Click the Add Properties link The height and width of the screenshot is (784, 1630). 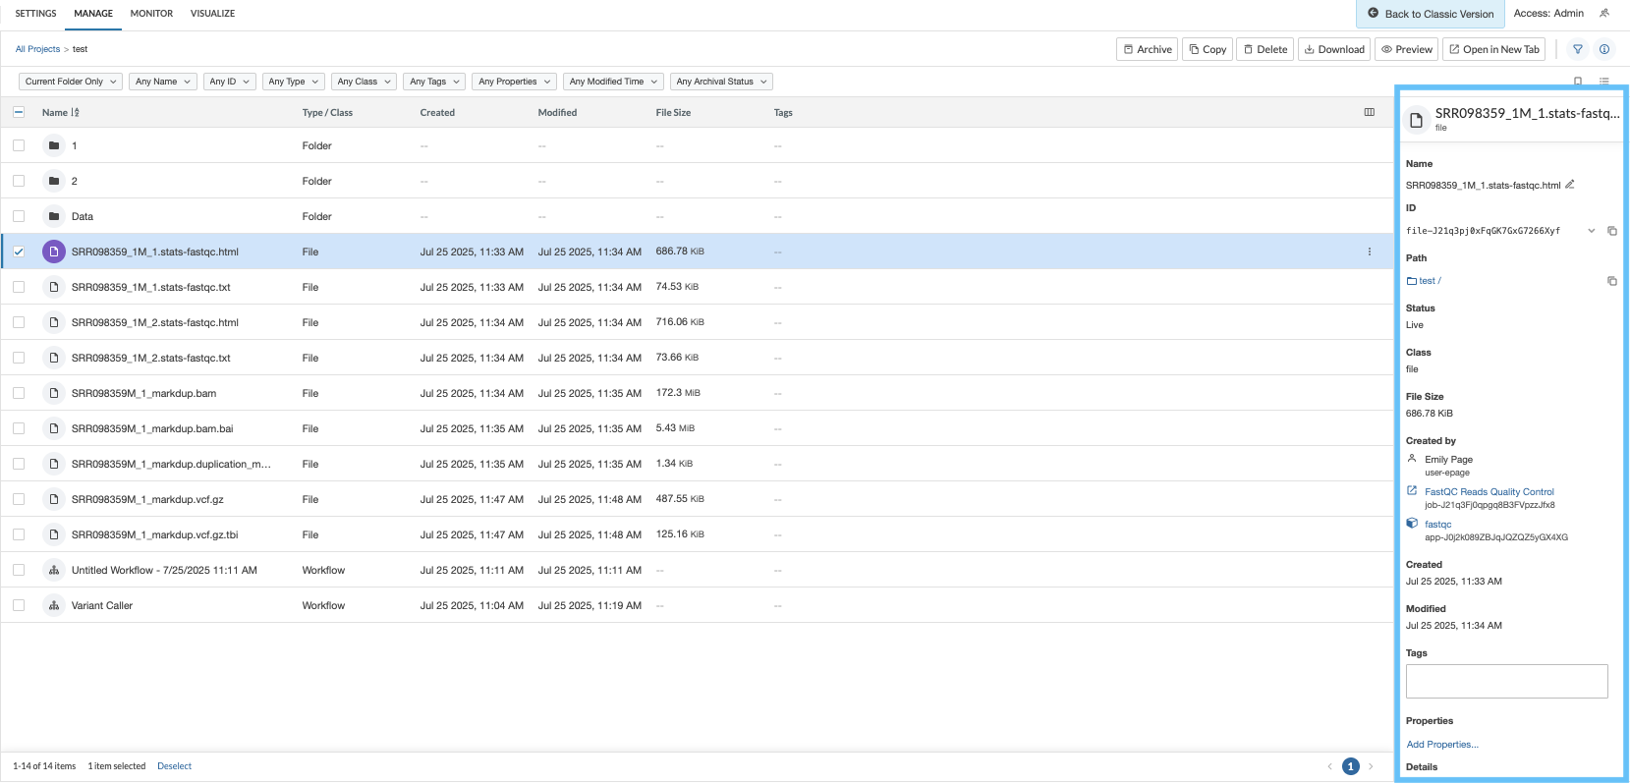[x=1441, y=745]
